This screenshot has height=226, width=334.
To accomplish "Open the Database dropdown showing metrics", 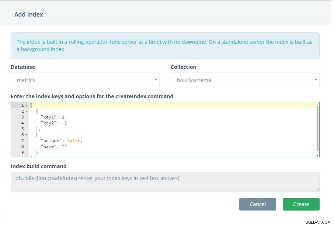I will tap(85, 80).
